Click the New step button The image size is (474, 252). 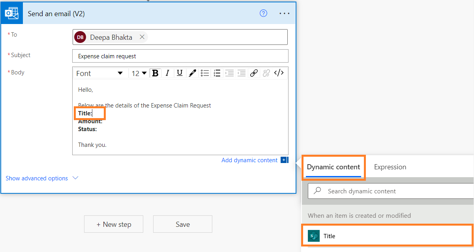coord(113,224)
